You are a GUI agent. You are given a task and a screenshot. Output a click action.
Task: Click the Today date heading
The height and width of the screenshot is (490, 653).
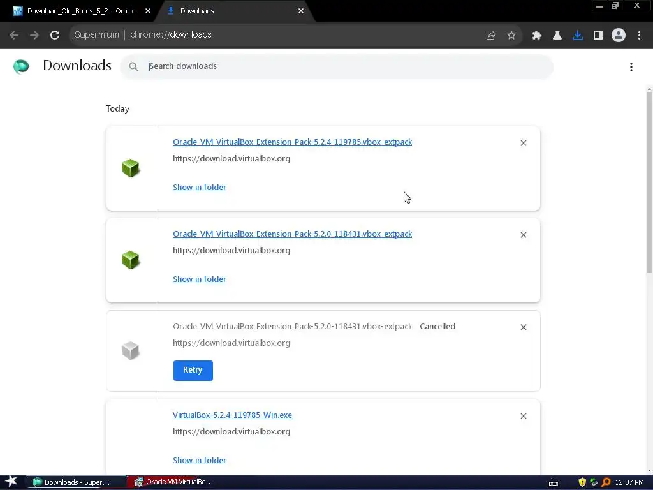coord(117,108)
